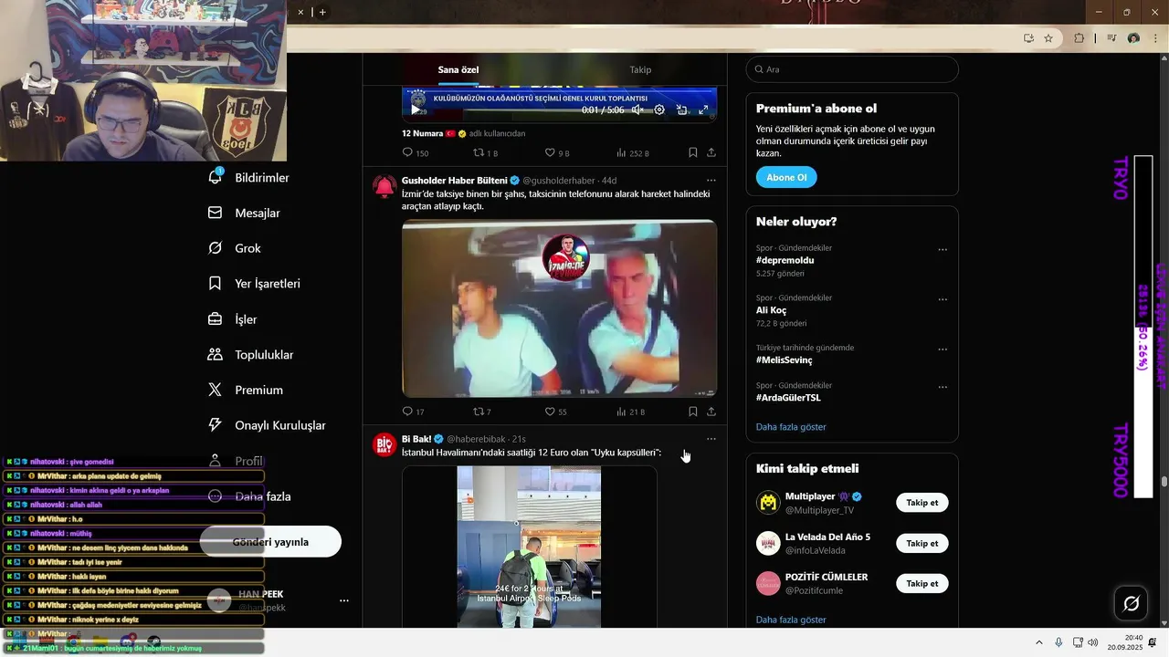
Task: Open the Bildirimler bell icon in sidebar
Action: click(216, 177)
